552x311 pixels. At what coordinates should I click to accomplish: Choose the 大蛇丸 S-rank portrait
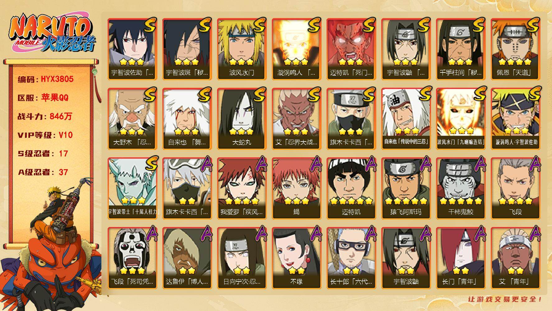(x=242, y=118)
